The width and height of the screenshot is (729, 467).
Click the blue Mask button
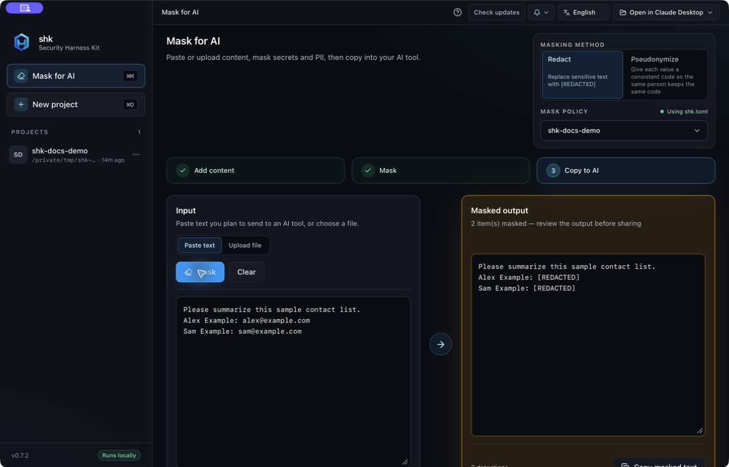200,272
